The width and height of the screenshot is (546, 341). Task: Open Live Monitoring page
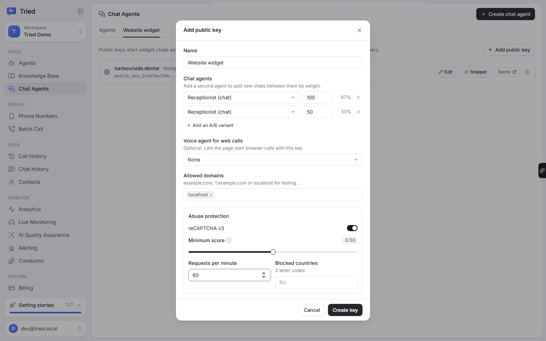tap(45, 222)
